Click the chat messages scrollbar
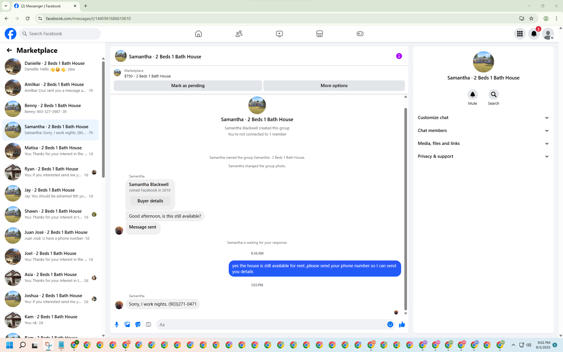Screen dimensions: 563x352 point(406,209)
